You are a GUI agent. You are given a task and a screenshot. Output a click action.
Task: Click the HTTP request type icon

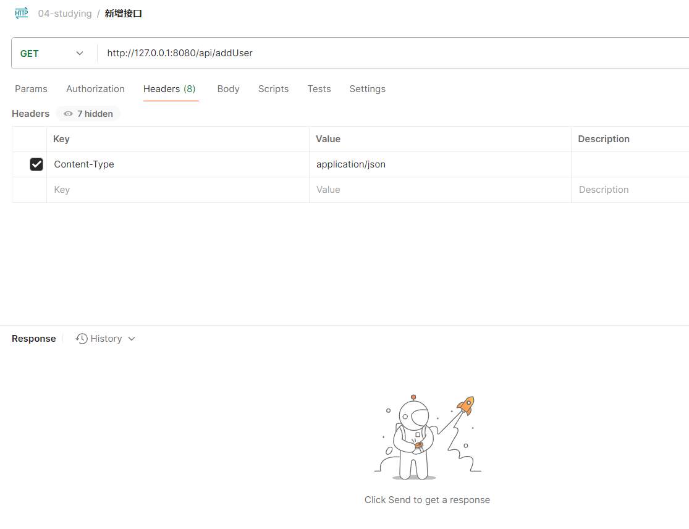pyautogui.click(x=21, y=13)
